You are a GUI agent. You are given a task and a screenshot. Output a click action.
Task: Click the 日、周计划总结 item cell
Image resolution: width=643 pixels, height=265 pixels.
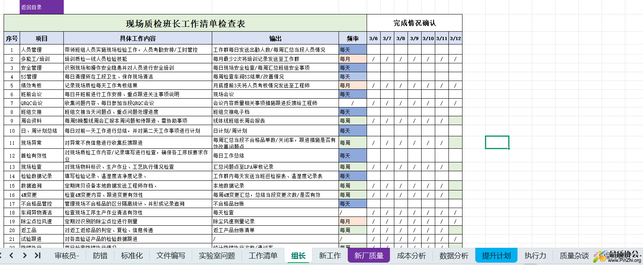click(42, 131)
